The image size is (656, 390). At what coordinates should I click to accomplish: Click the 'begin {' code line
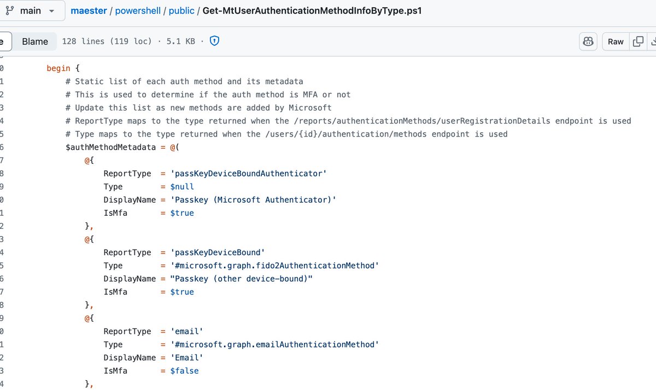point(63,68)
